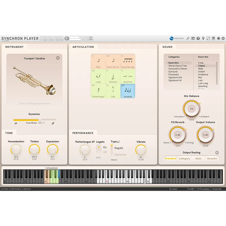Image resolution: width=226 pixels, height=226 pixels.
Task: Select the Trills articulation
Action: (x=113, y=91)
